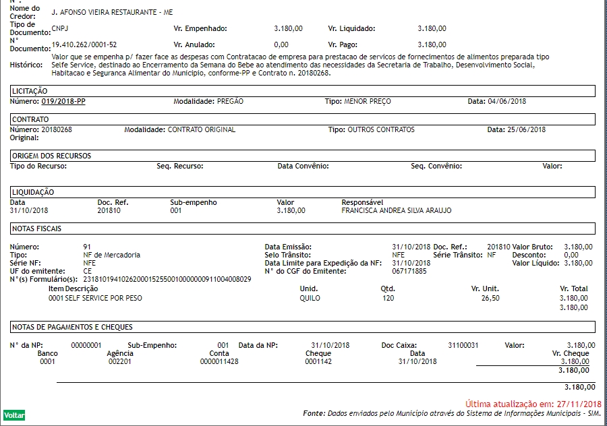
Task: Click Vr. Anulado value 0,00
Action: [281, 44]
